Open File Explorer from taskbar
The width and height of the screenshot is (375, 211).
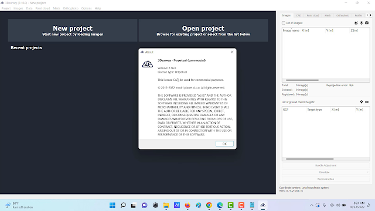(166, 205)
